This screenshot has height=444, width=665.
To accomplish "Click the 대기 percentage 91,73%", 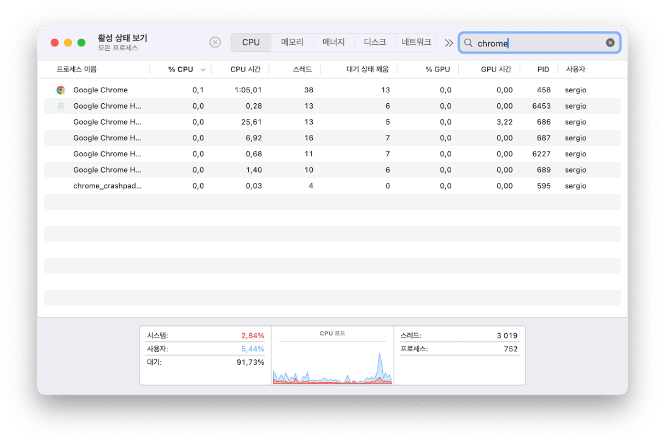I will [250, 362].
